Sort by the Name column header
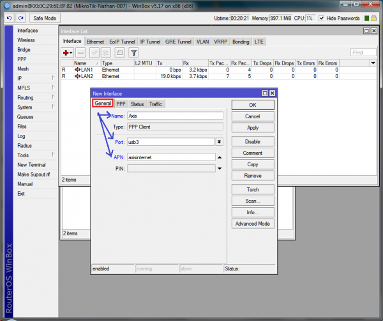Image resolution: width=383 pixels, height=321 pixels. [86, 63]
